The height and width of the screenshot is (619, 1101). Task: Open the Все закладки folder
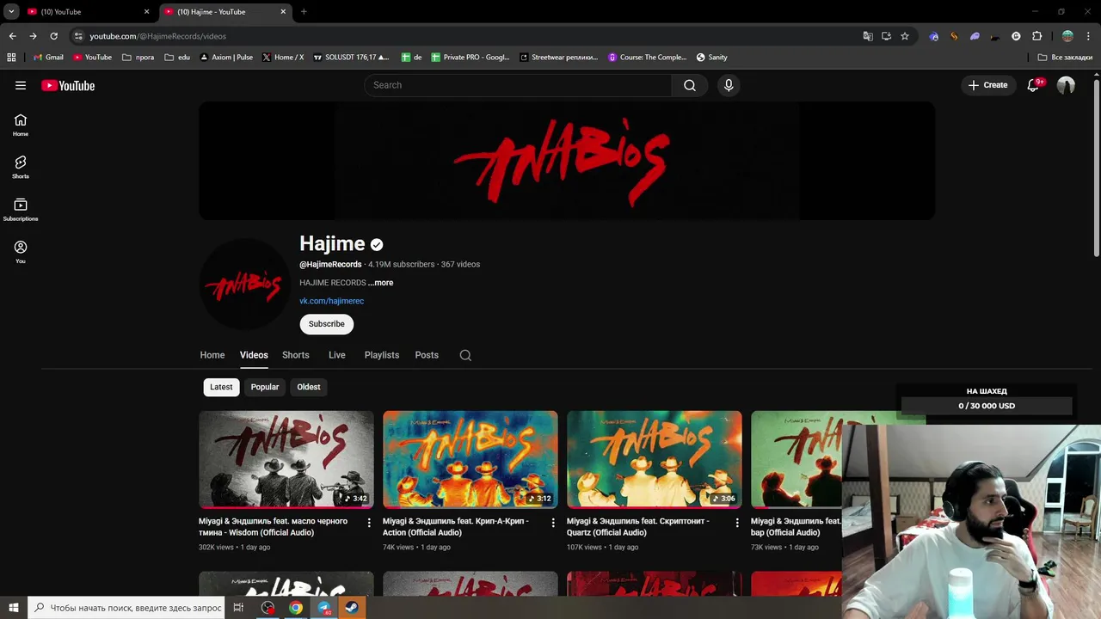pos(1065,58)
